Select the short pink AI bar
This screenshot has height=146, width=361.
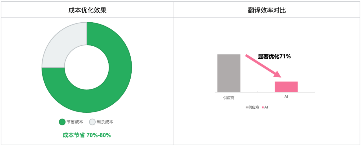click(x=286, y=87)
